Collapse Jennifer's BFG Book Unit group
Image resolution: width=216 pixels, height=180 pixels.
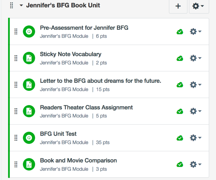[x=21, y=6]
